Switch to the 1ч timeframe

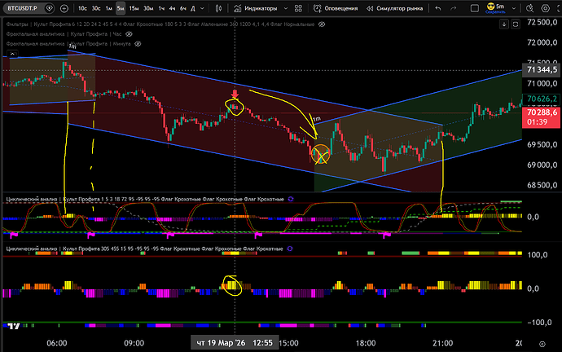click(161, 8)
